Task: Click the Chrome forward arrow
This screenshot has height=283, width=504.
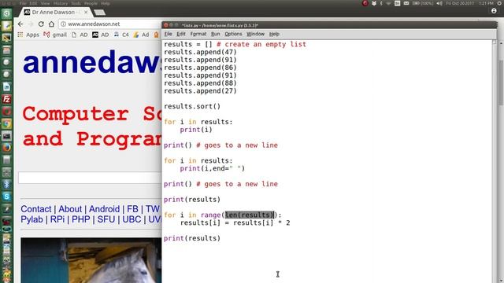Action: pos(31,24)
